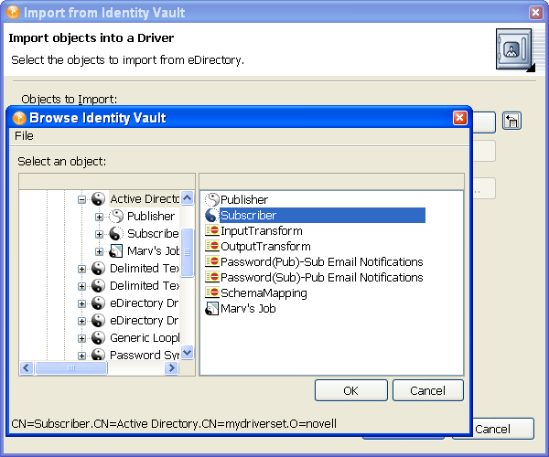Select Password(Pub)-Sub Email Notifications entry

[x=321, y=261]
